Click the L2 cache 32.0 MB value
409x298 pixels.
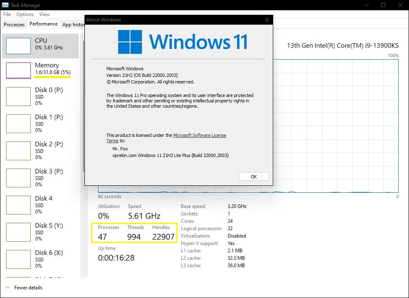[236, 258]
